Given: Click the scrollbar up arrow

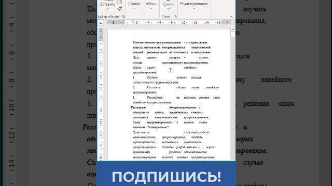Looking at the screenshot, I should [x=233, y=29].
